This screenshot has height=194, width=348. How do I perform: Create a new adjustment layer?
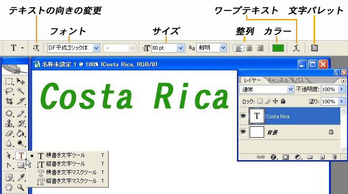(x=298, y=157)
